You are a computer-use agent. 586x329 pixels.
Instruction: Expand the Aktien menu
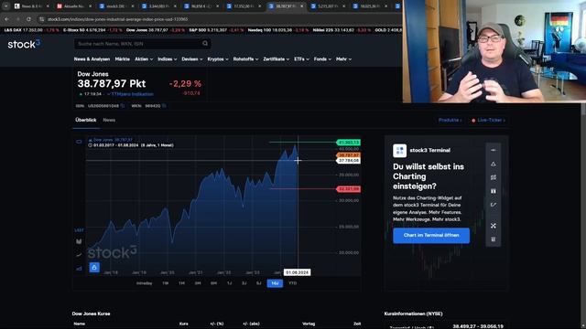click(144, 58)
